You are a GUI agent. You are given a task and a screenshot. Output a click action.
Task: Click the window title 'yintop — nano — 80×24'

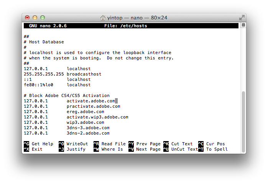tap(137, 18)
